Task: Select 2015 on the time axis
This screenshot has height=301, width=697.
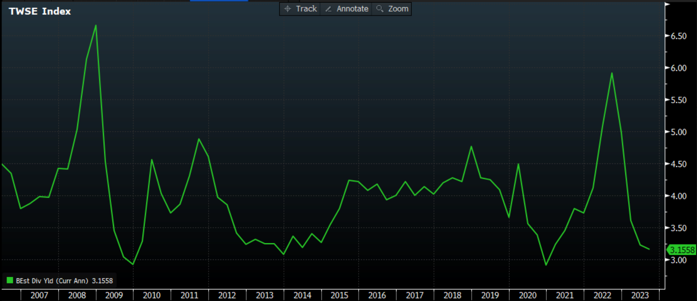Action: [339, 295]
